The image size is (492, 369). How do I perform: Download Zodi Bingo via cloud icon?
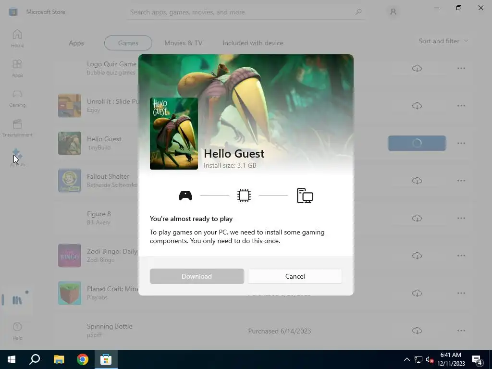pos(417,256)
